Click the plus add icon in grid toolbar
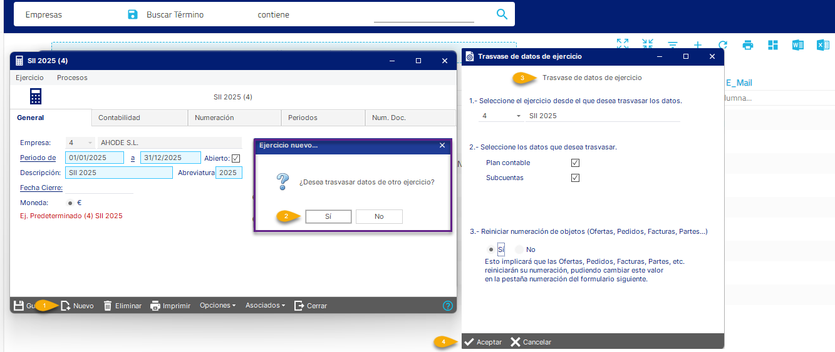The height and width of the screenshot is (352, 835). [x=698, y=45]
